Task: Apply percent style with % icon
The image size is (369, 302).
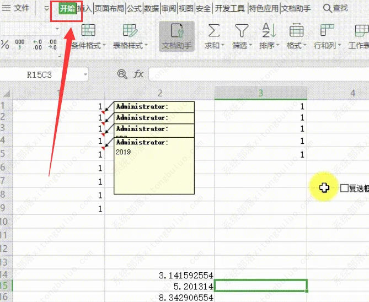Action: (5, 45)
